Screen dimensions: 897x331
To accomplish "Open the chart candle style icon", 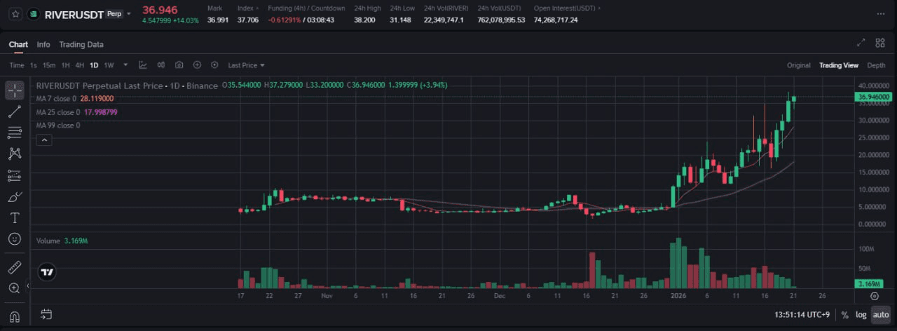I will (x=161, y=65).
